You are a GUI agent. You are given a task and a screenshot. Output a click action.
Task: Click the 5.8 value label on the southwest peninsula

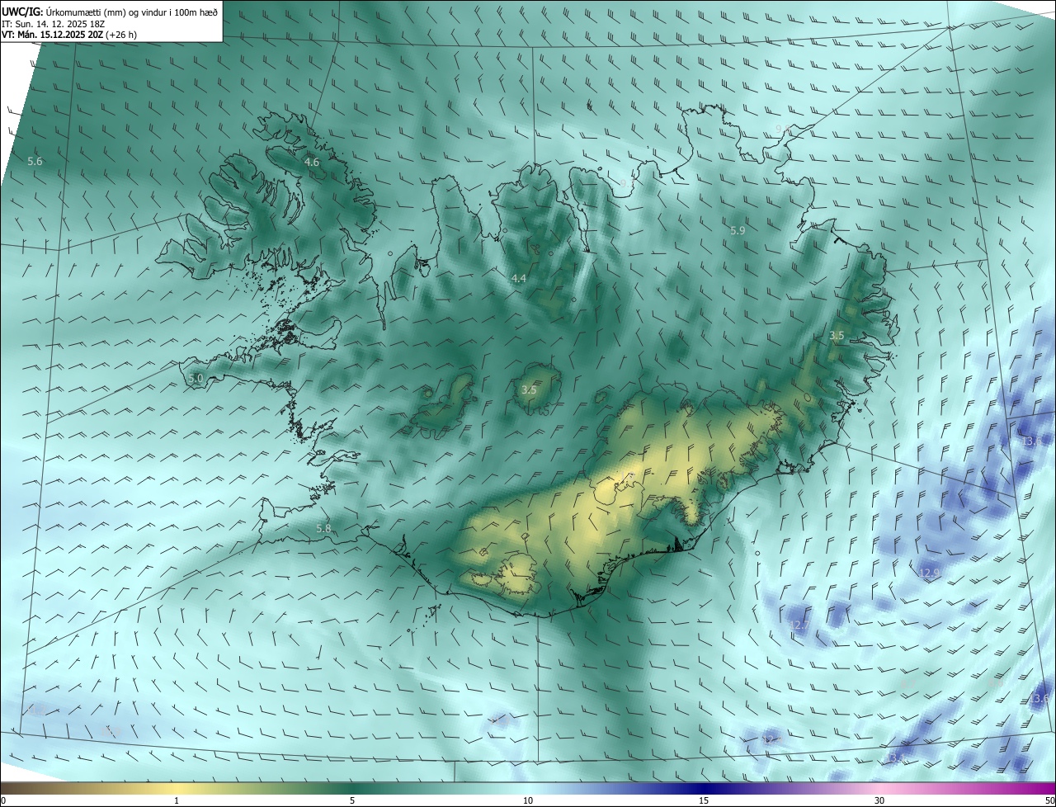tap(323, 528)
